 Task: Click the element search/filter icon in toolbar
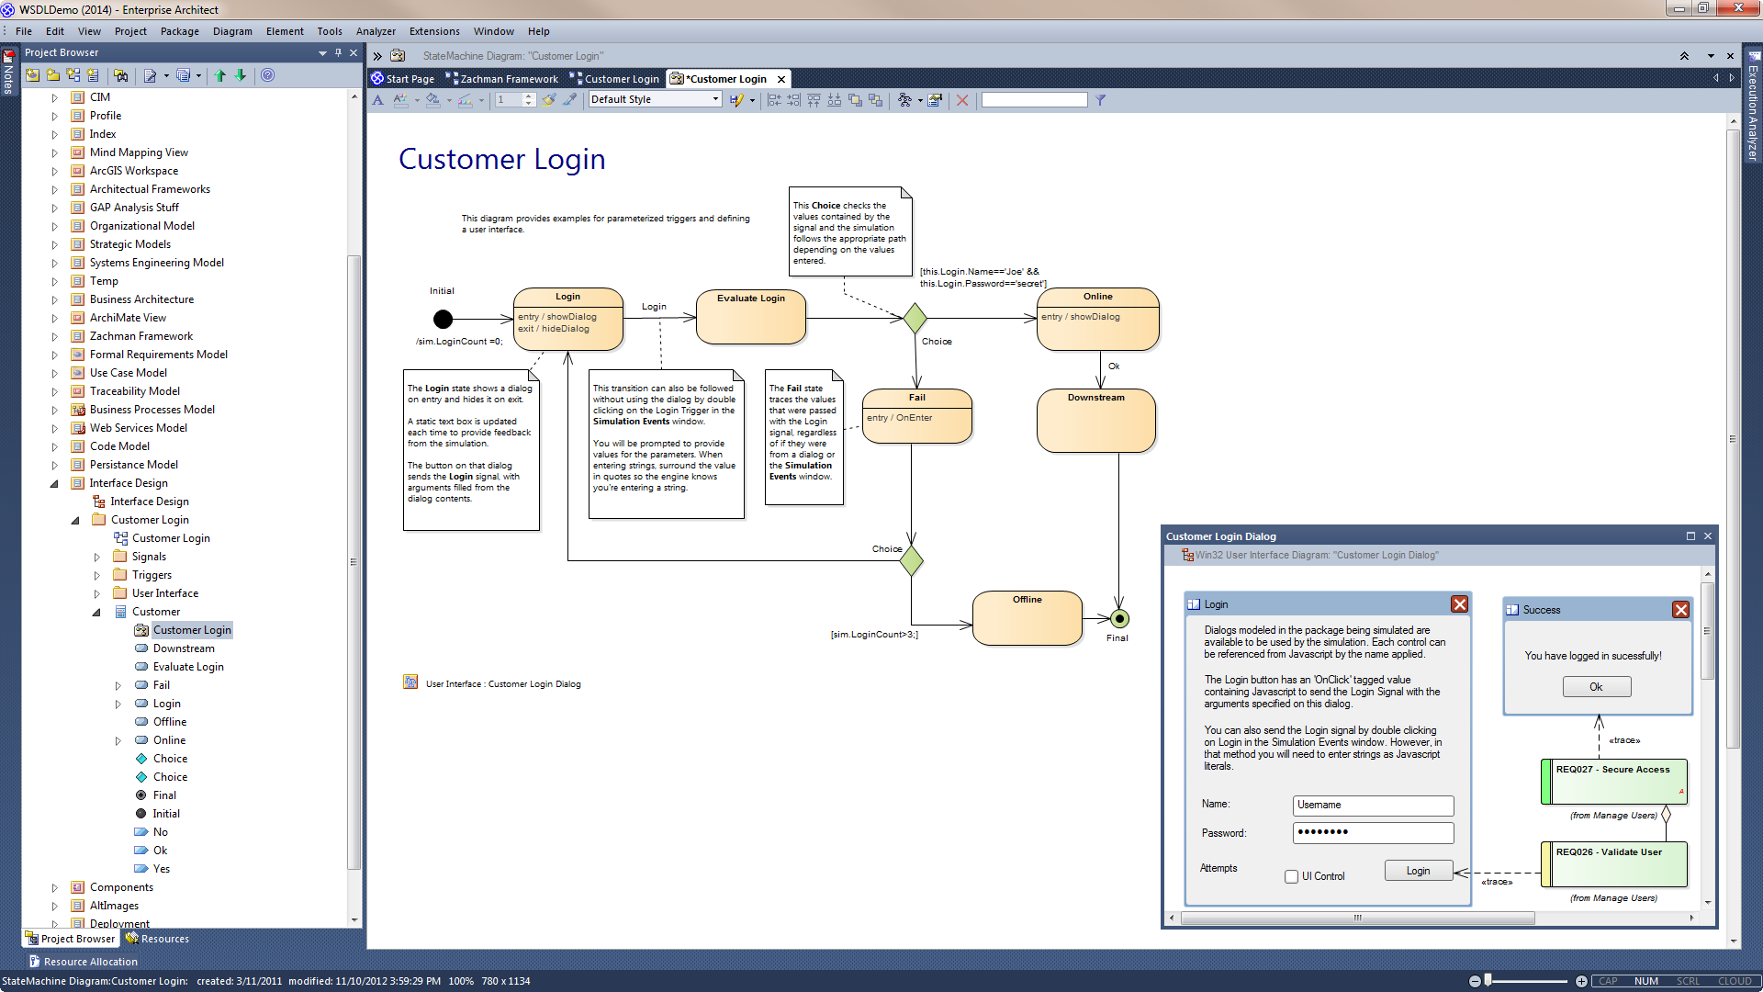(1101, 99)
